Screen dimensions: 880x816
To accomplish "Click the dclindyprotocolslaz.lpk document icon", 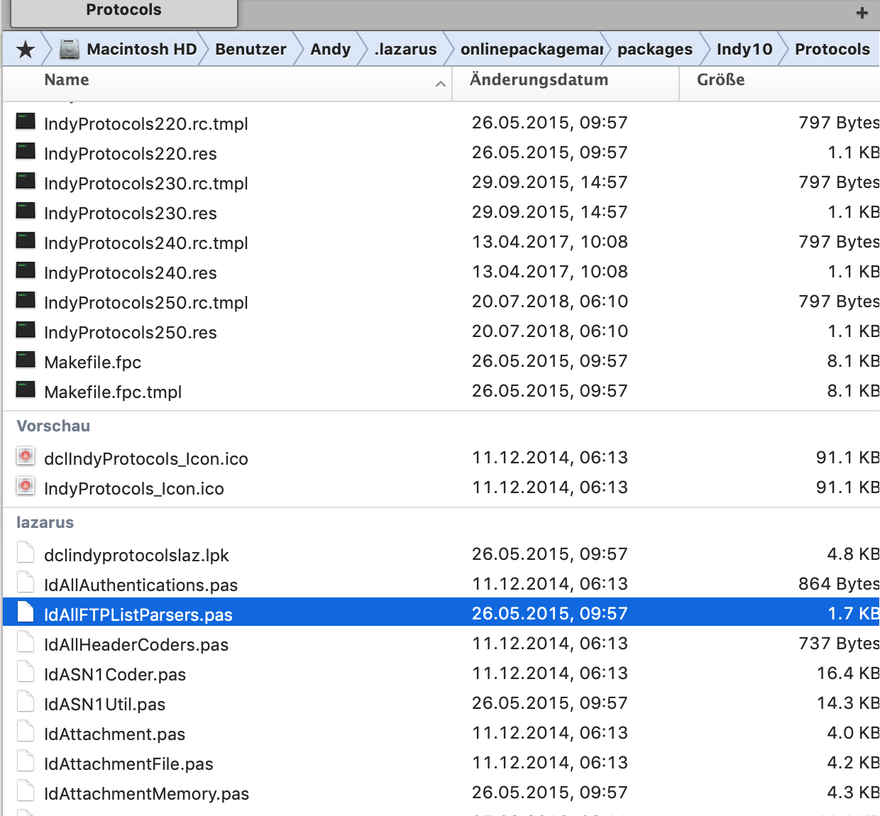I will 26,553.
